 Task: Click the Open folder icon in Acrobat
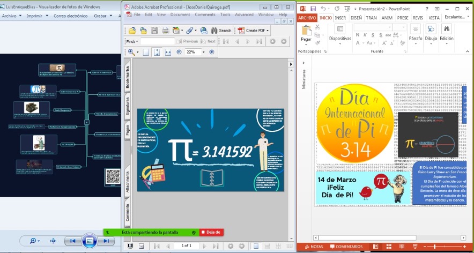pos(132,31)
